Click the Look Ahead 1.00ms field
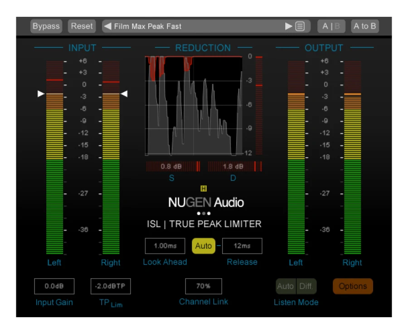408x334 pixels. [165, 246]
